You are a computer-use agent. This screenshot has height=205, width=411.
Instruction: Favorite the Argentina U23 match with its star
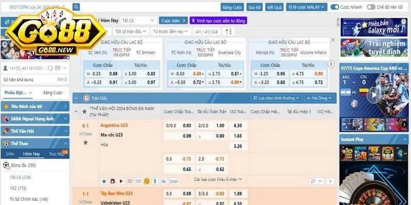pos(86,142)
